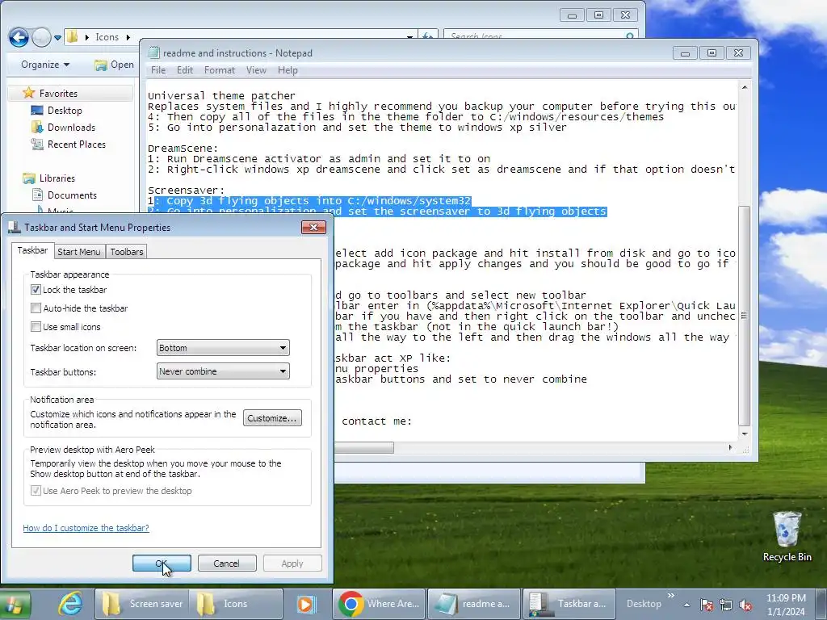This screenshot has height=620, width=827.
Task: Expand Desktop toolbar chevron on taskbar
Action: [671, 596]
